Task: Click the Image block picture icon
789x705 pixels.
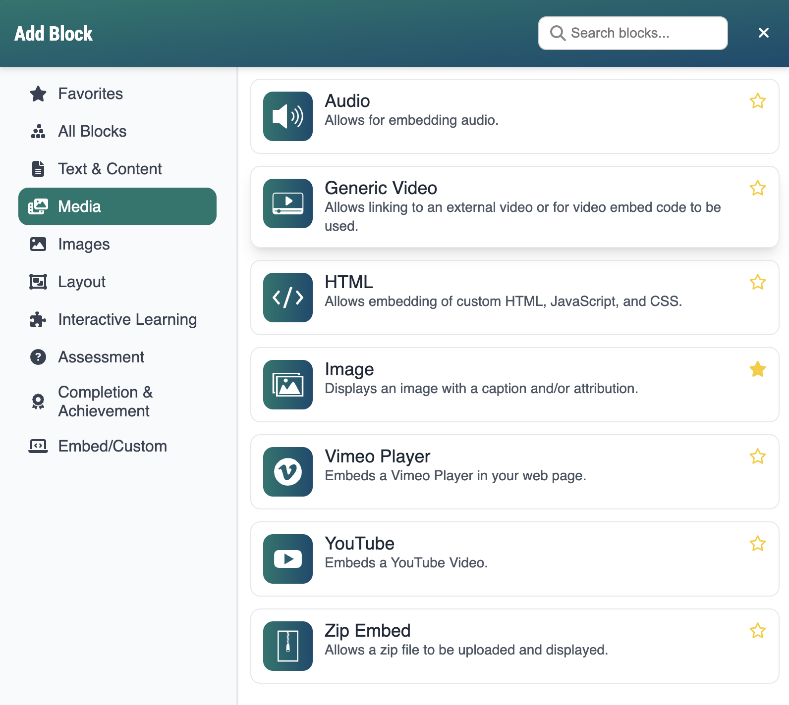Action: (288, 385)
